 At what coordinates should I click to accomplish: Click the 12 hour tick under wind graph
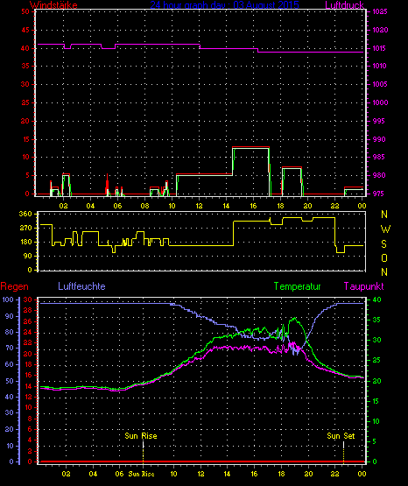(x=199, y=206)
